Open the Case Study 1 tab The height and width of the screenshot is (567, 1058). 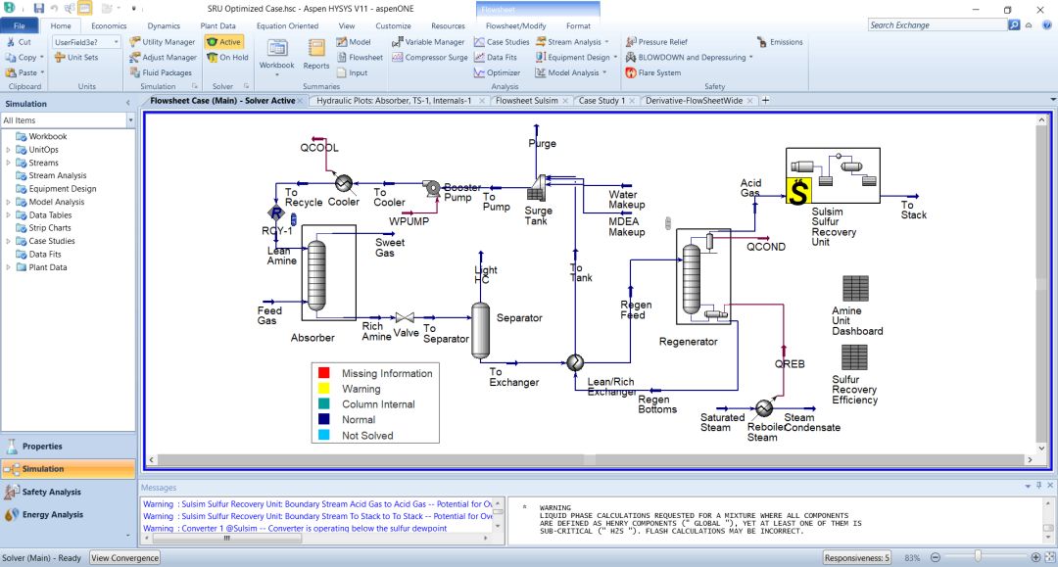tap(601, 101)
